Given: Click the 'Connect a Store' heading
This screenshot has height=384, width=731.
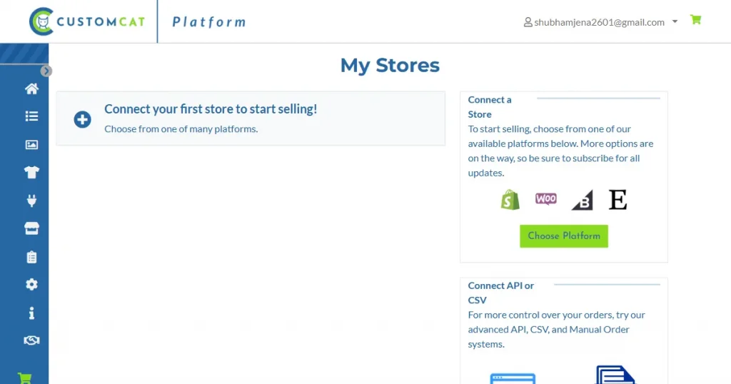Looking at the screenshot, I should point(490,107).
